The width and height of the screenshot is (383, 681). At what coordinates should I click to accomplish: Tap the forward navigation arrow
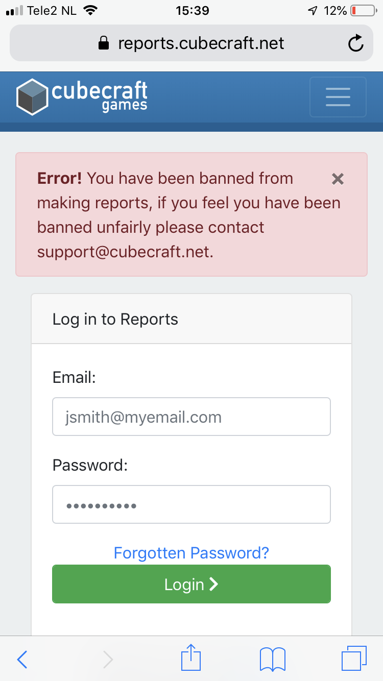click(108, 660)
